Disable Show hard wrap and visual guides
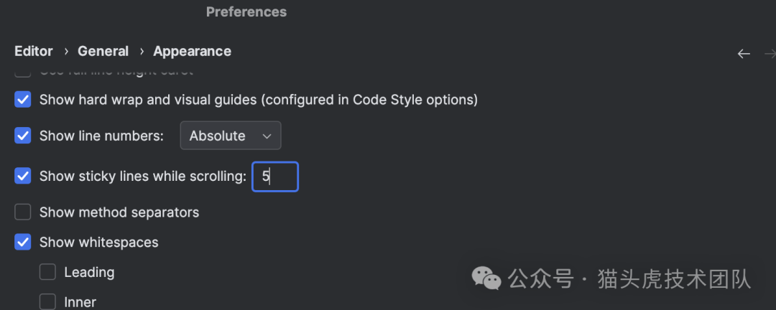Viewport: 776px width, 310px height. (23, 100)
